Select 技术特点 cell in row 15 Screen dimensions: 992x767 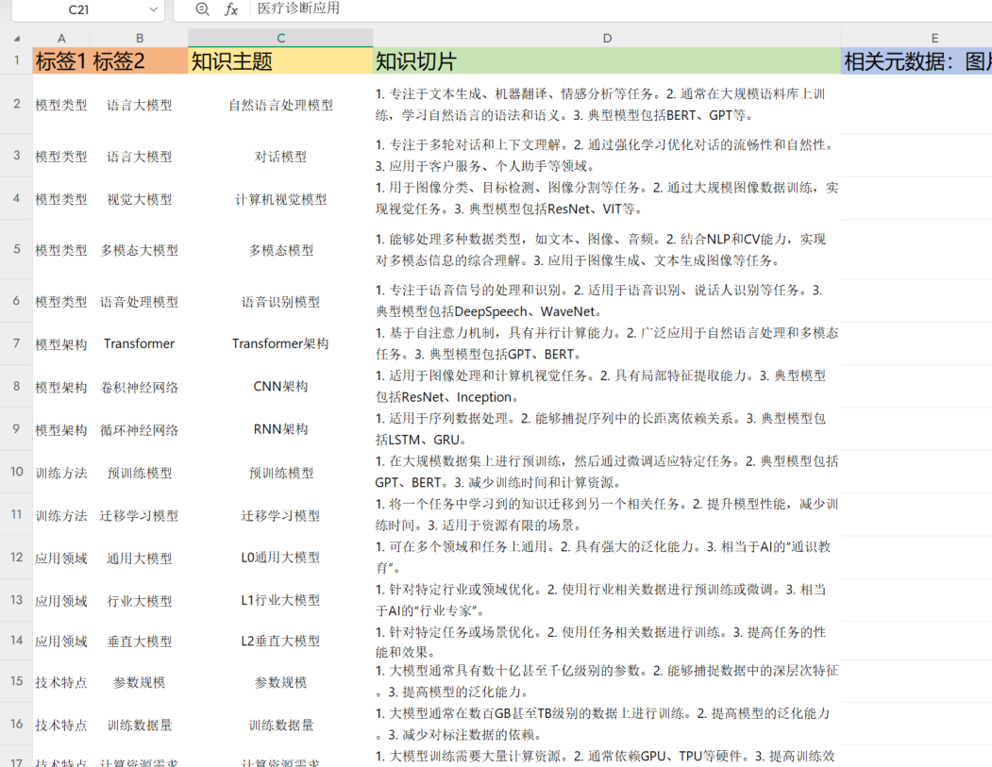click(61, 682)
